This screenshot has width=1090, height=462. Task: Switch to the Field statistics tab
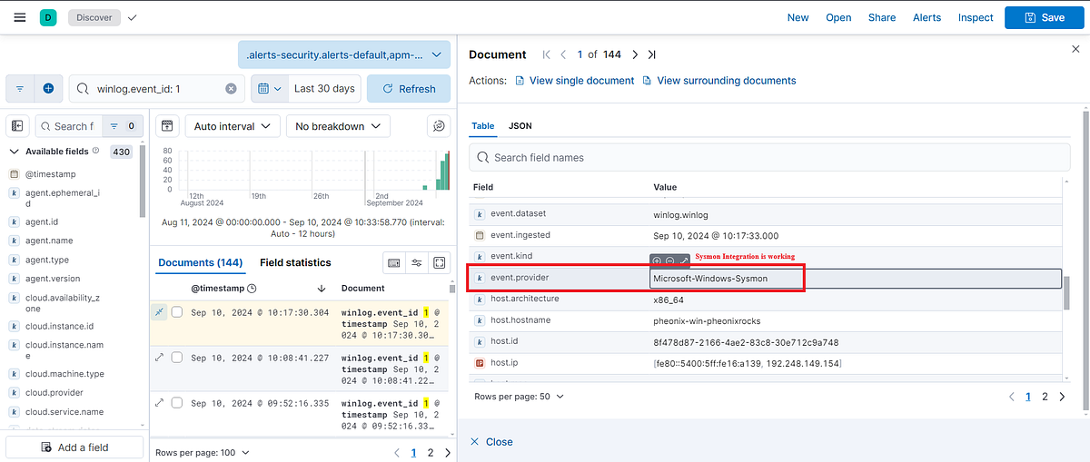click(x=295, y=262)
